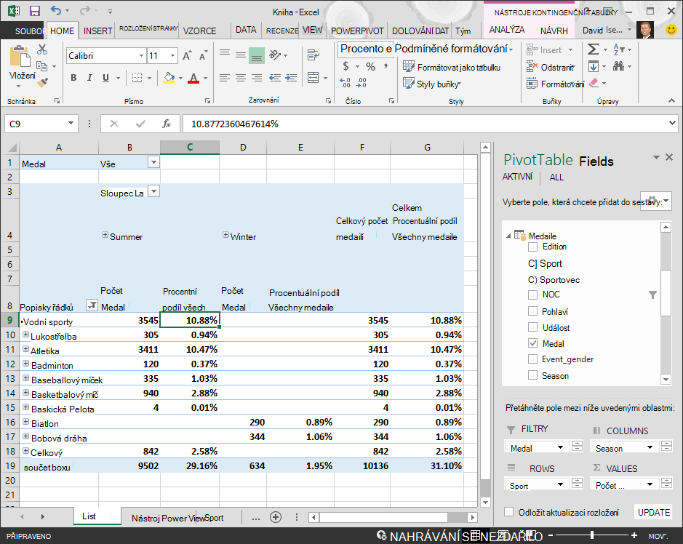This screenshot has width=683, height=544.
Task: Click the Wrap Text icon
Action: tap(313, 55)
